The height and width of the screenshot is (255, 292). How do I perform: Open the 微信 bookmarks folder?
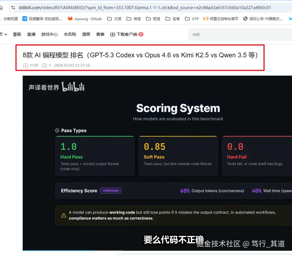[x=128, y=19]
